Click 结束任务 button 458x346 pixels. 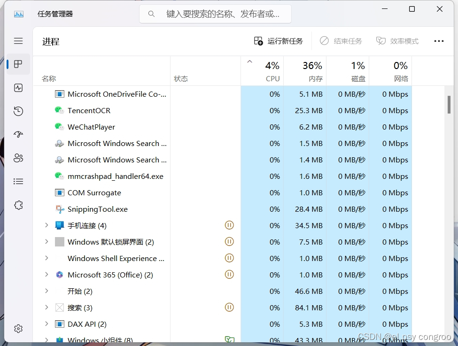click(x=341, y=41)
